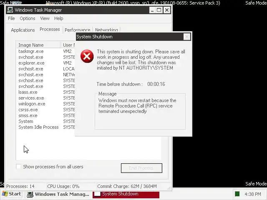The image size is (267, 200).
Task: Select the lsass.exe process row
Action: click(x=46, y=92)
